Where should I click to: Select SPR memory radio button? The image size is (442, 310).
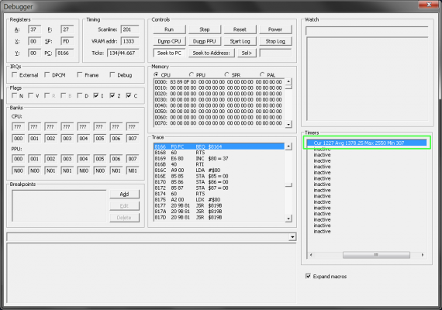click(x=227, y=74)
